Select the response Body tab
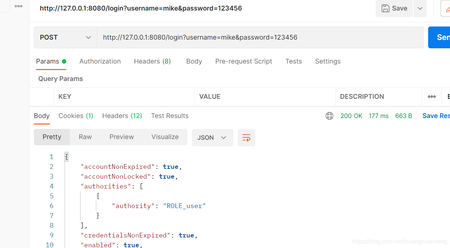450x248 pixels. point(42,116)
